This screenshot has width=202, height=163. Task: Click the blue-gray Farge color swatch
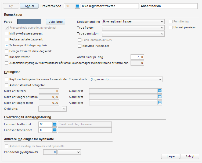(29, 22)
